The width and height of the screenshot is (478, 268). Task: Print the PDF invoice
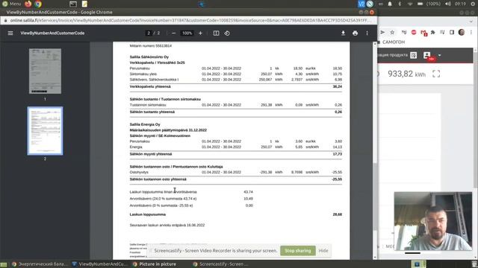[x=356, y=33]
